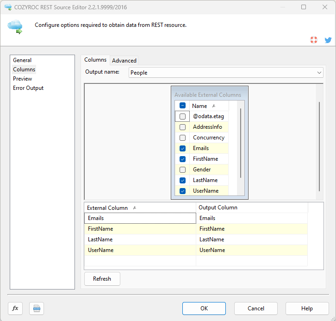Click the Emails output column cell
The image size is (336, 321).
(x=252, y=218)
